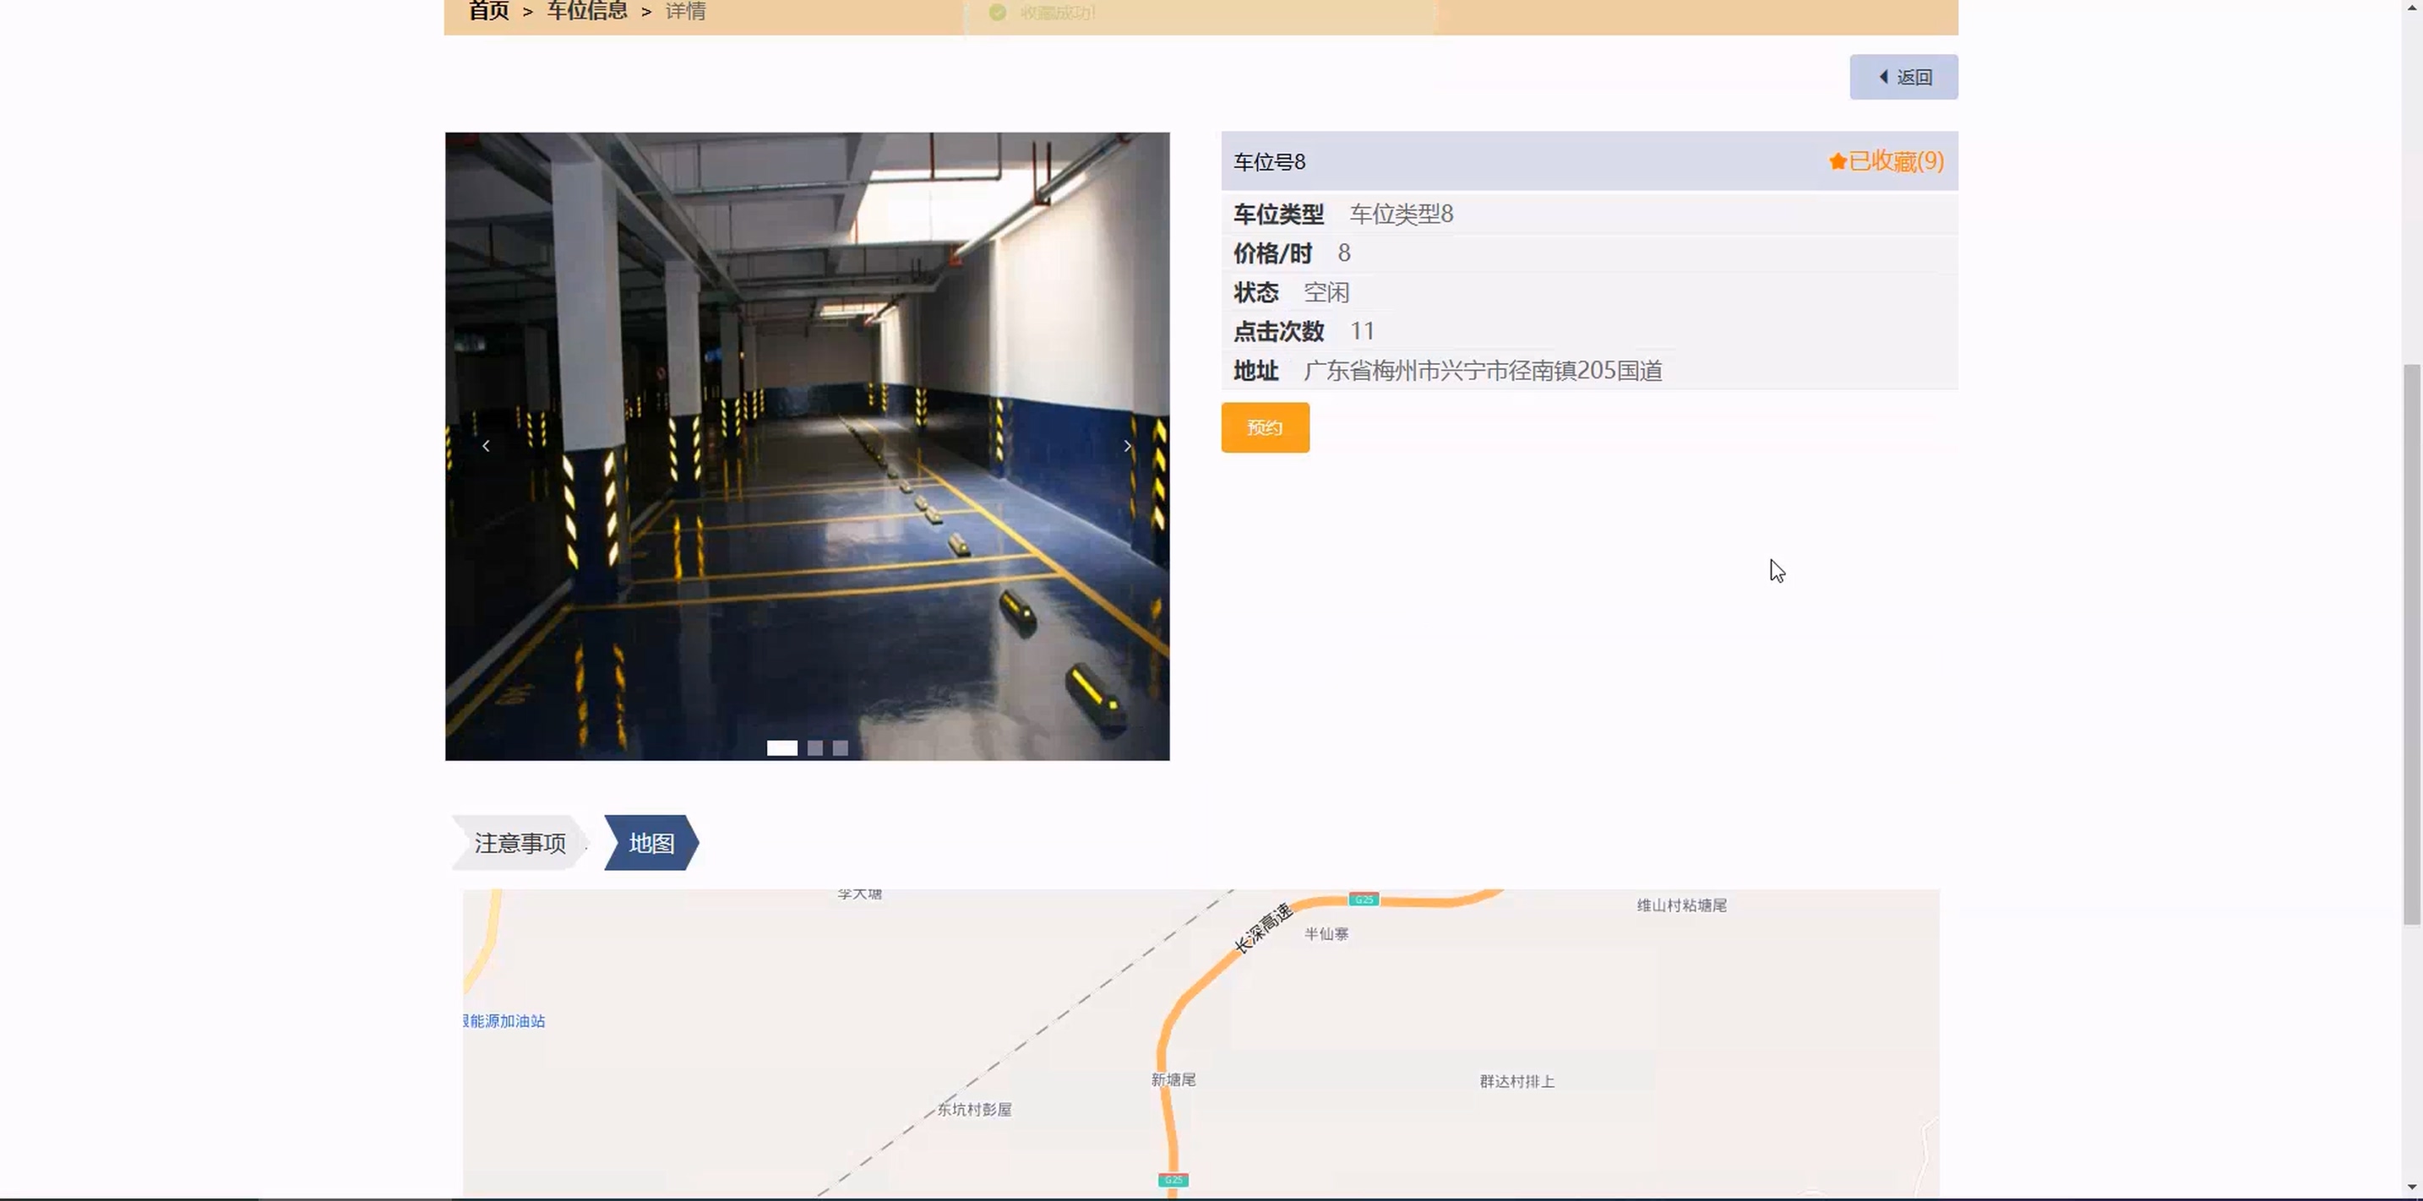The image size is (2423, 1201).
Task: Click the 长深高速 road label on map
Action: click(x=1263, y=928)
